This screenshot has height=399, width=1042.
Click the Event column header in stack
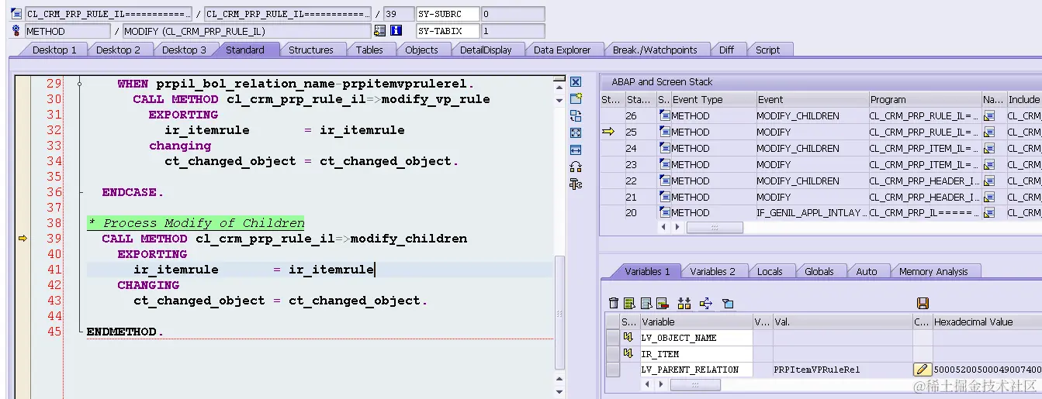click(x=812, y=99)
